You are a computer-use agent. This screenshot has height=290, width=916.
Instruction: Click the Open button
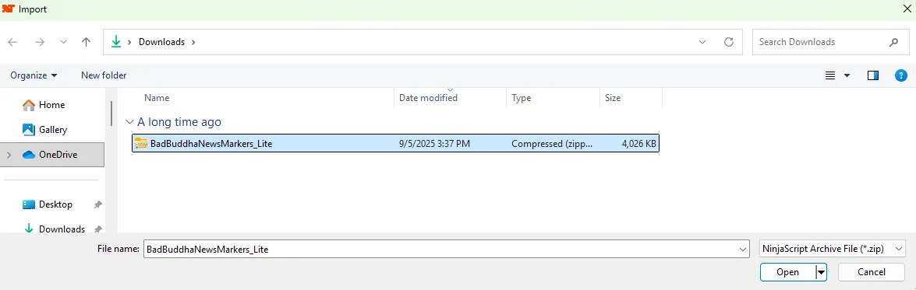(787, 272)
